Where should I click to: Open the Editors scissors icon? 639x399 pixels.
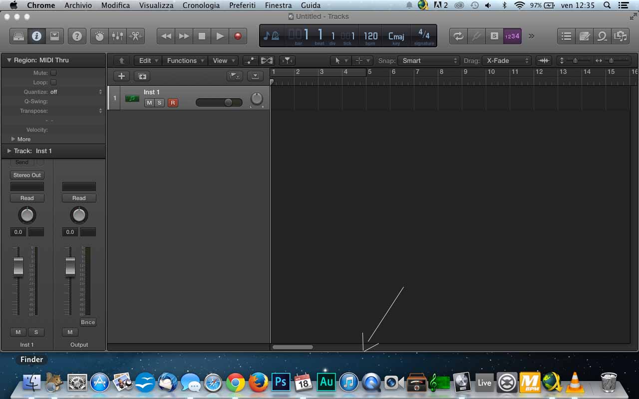pos(136,36)
